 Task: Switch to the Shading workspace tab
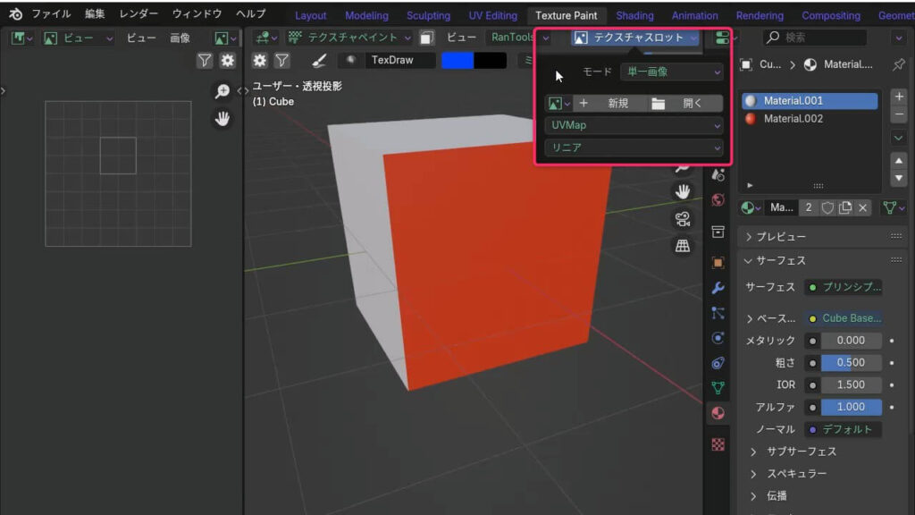634,16
